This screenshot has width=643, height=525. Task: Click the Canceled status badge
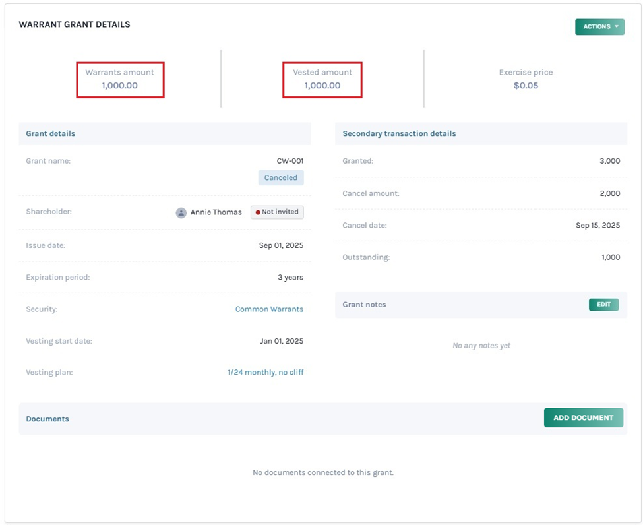tap(281, 177)
